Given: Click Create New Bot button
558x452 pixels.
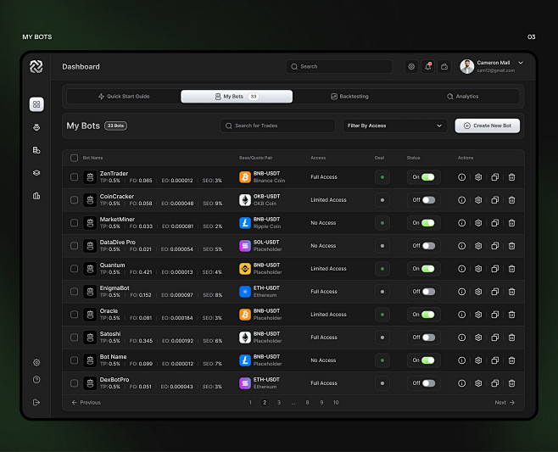Looking at the screenshot, I should [487, 126].
